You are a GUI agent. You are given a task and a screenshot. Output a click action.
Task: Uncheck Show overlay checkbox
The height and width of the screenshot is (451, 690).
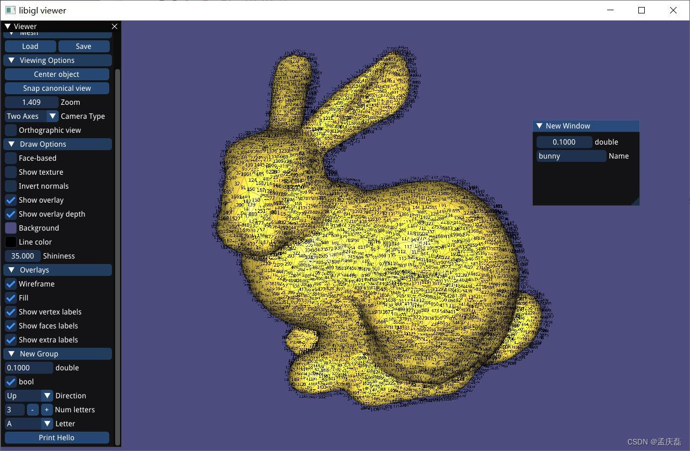point(11,200)
